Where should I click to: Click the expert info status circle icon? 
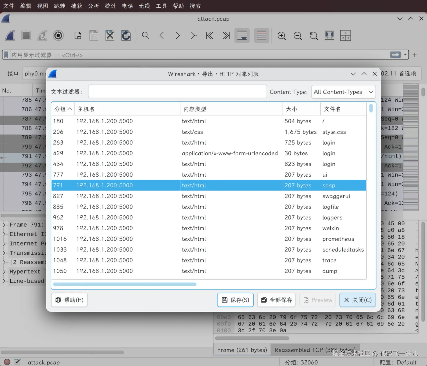pos(7,362)
